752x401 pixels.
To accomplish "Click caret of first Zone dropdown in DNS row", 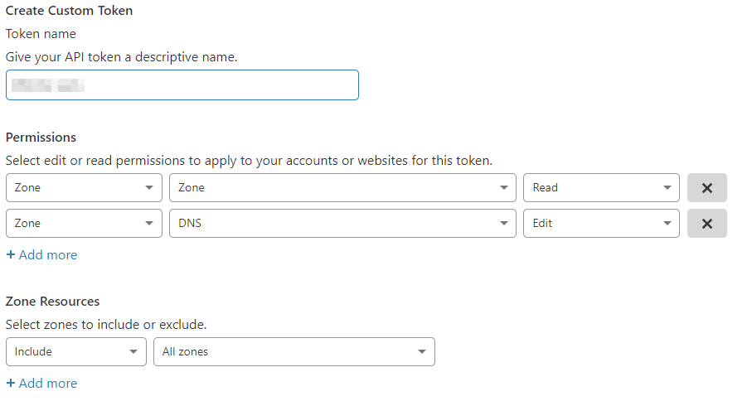I will pos(149,224).
